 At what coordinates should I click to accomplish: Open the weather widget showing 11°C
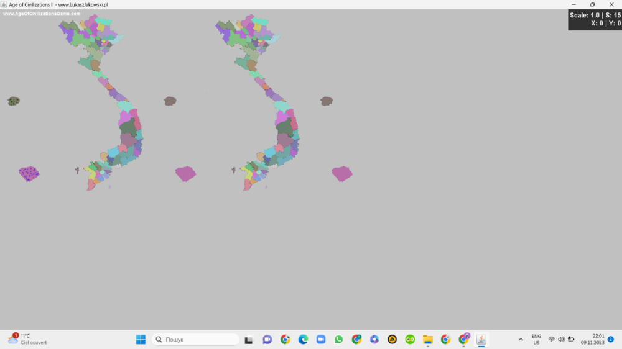[27, 339]
